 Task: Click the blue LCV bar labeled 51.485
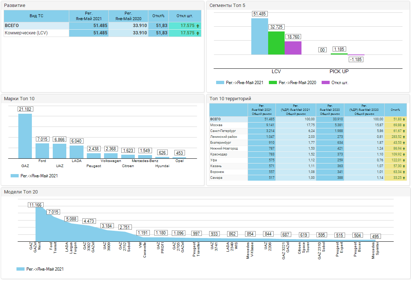(259, 37)
